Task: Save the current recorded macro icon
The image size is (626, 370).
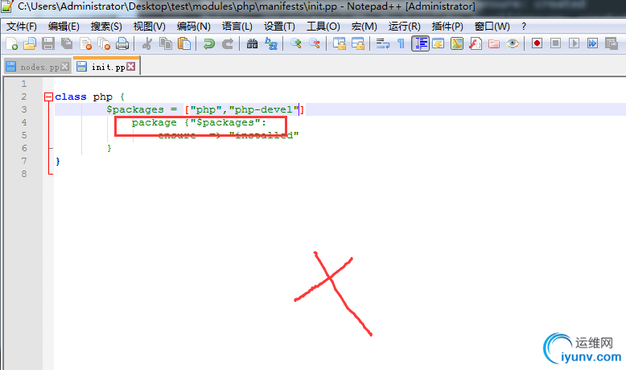Action: coord(612,43)
